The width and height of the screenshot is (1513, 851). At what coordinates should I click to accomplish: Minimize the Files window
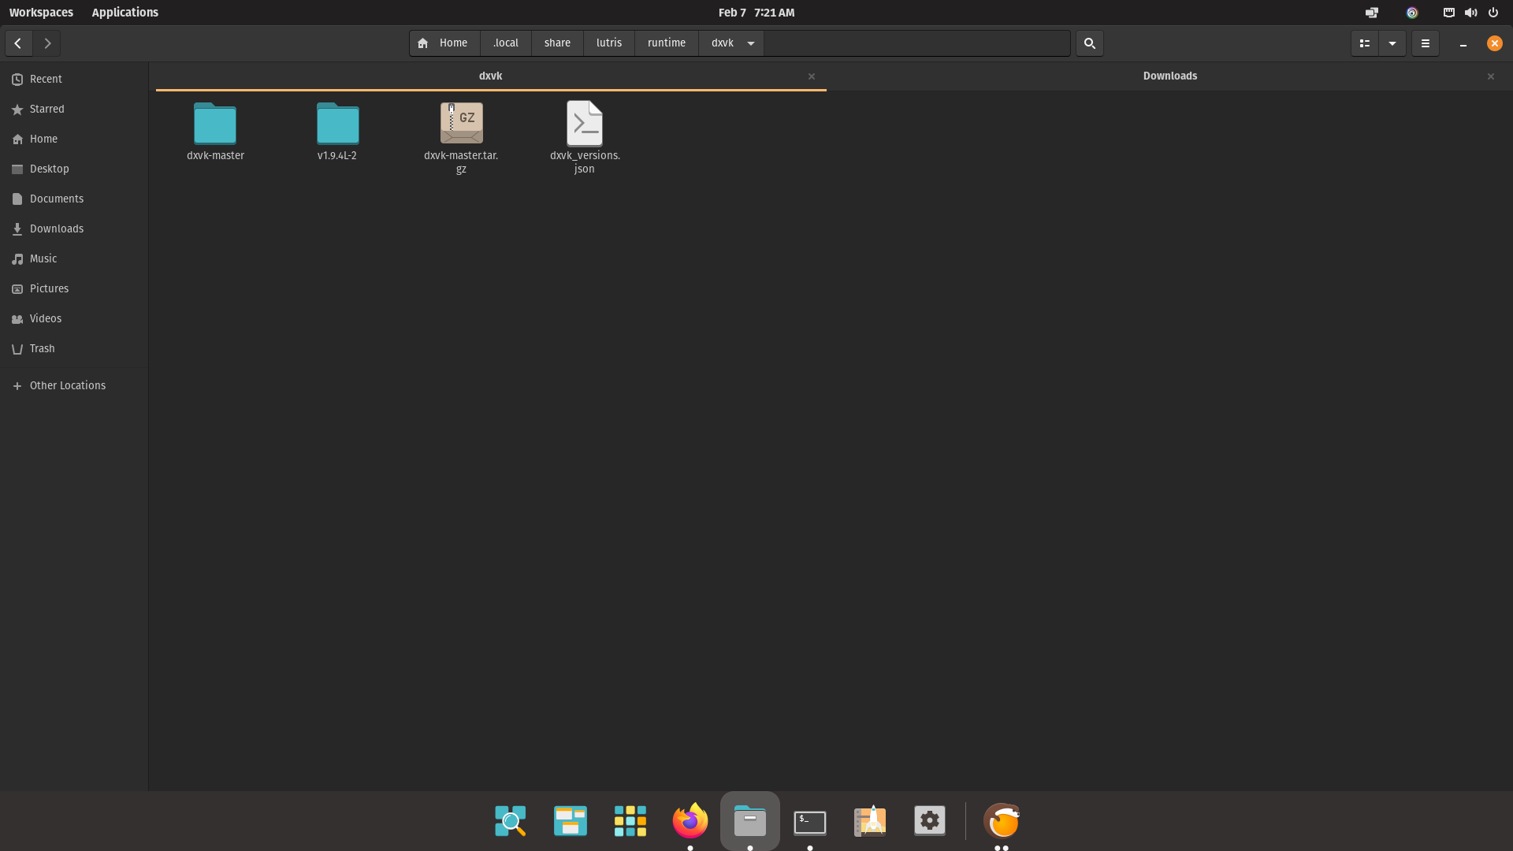[1463, 43]
